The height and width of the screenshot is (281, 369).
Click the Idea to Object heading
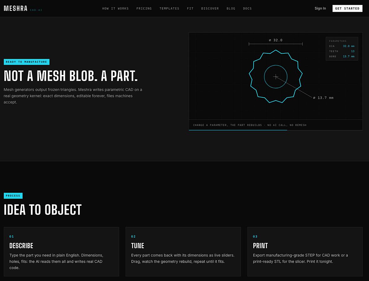pyautogui.click(x=43, y=210)
